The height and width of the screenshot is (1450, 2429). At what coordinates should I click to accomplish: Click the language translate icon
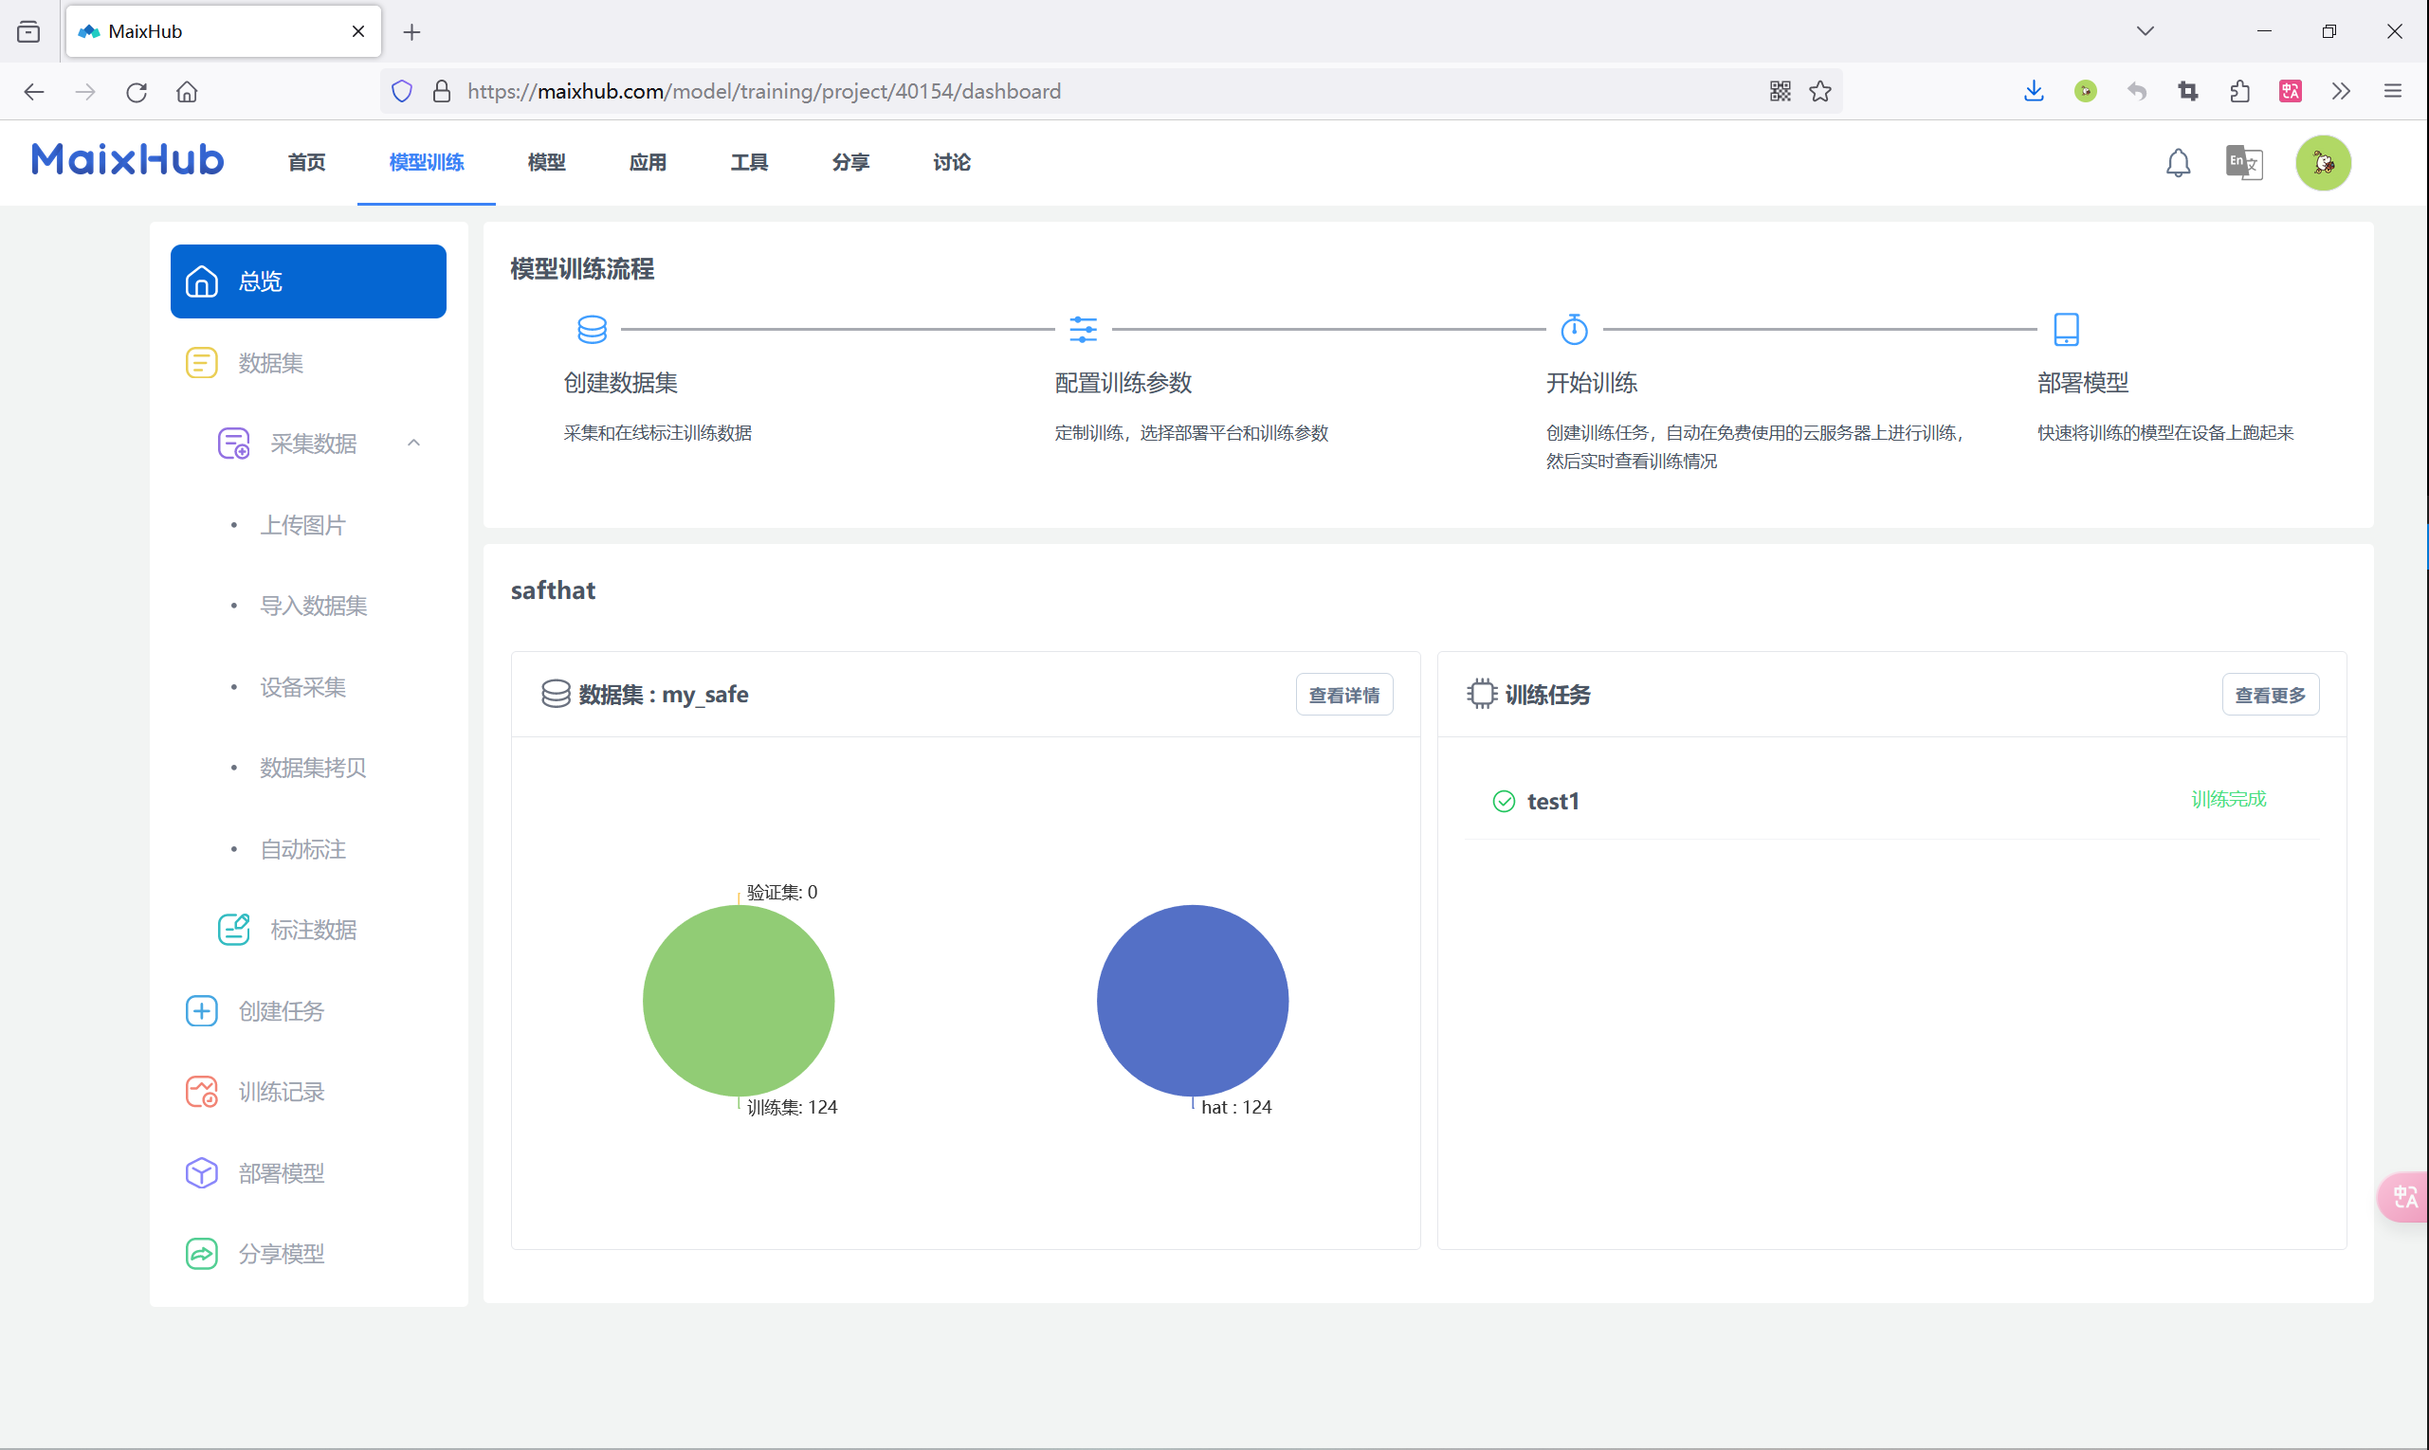(x=2243, y=162)
